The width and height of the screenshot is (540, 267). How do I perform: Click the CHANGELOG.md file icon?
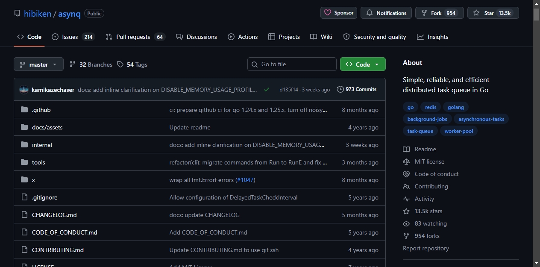click(24, 215)
